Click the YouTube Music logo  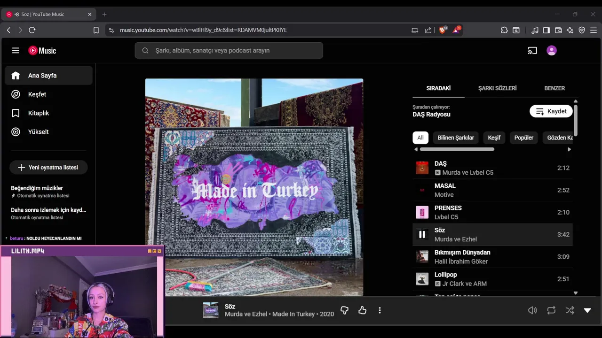pyautogui.click(x=42, y=50)
